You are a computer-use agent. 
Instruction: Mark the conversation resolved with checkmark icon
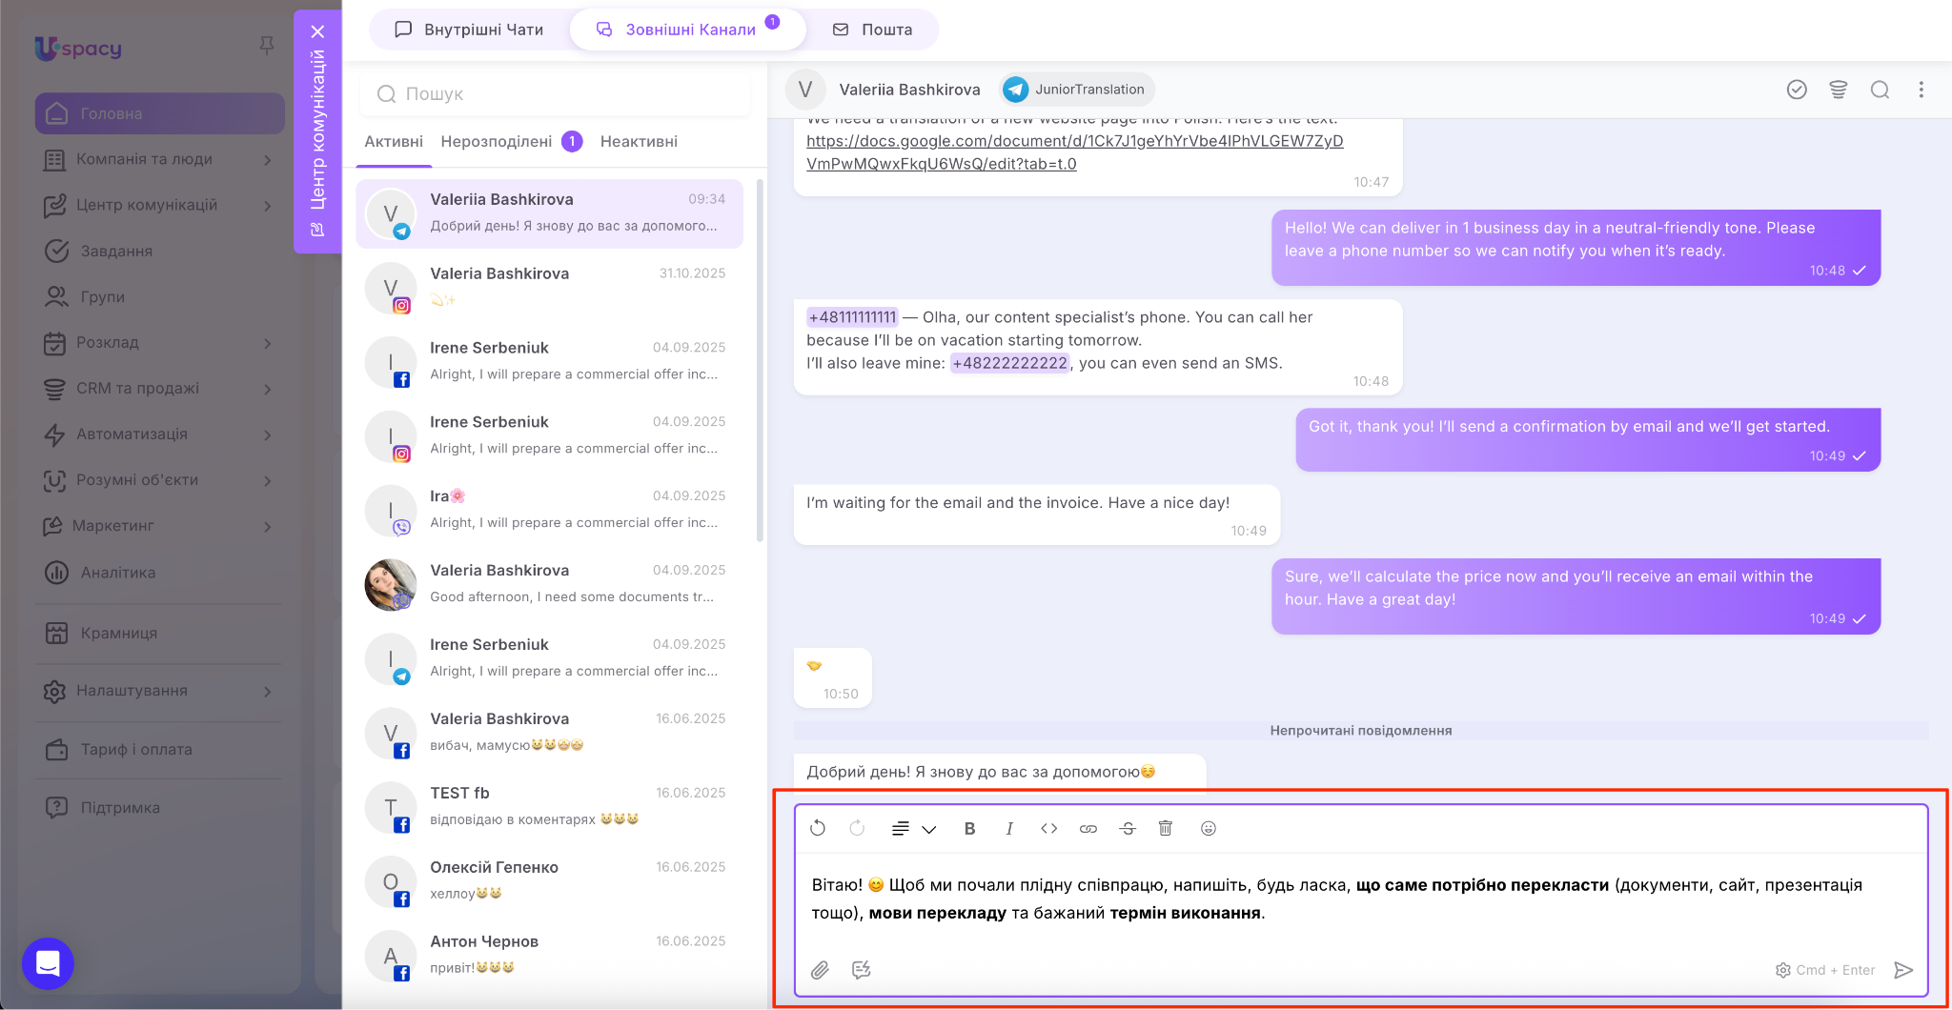pos(1797,90)
